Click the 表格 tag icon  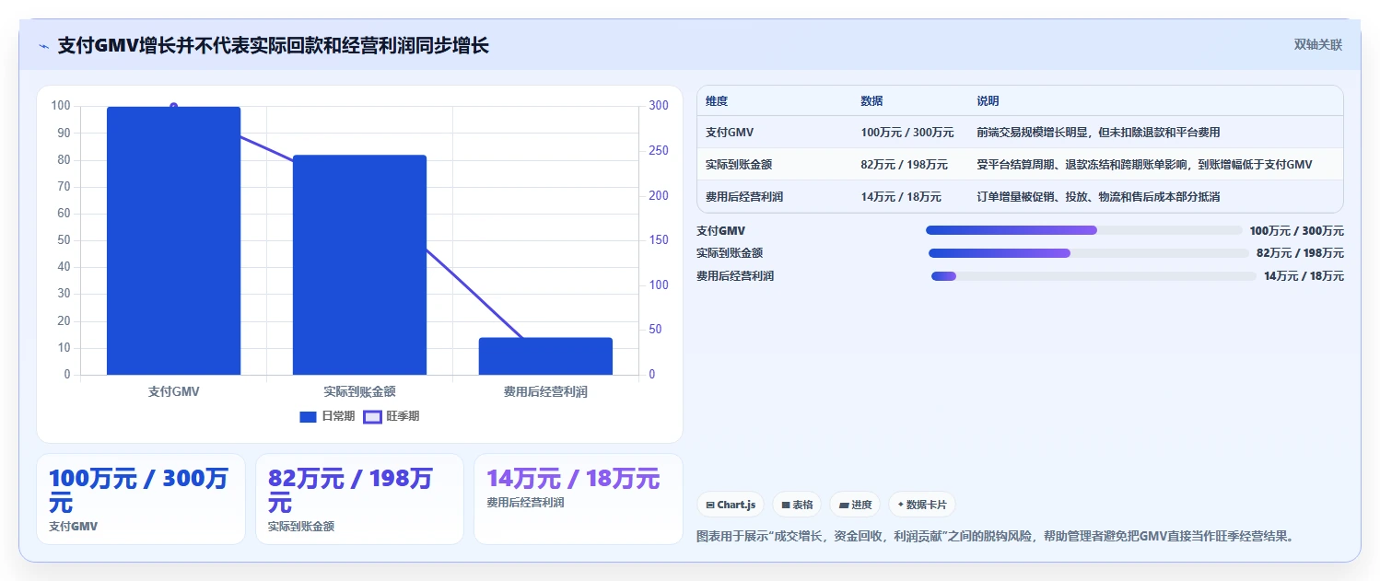pos(785,505)
